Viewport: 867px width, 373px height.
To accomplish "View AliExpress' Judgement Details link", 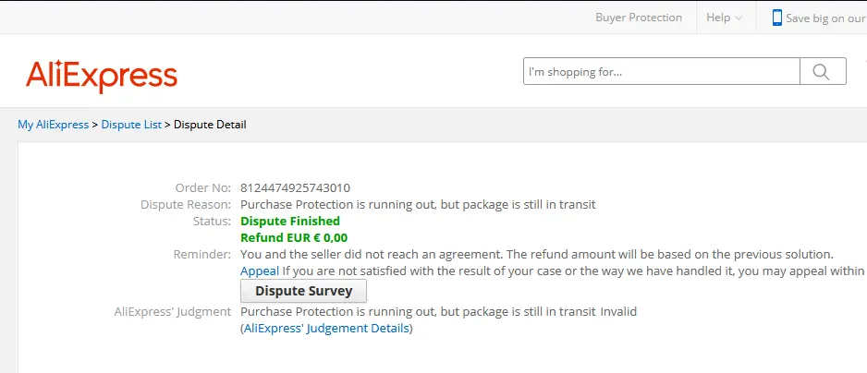I will (326, 329).
